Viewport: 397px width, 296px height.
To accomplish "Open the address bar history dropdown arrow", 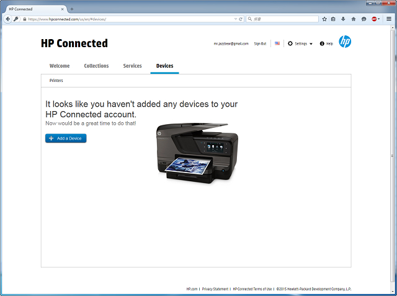I will coord(235,19).
